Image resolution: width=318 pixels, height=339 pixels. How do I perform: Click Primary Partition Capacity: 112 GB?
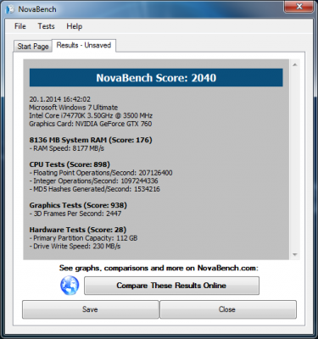[83, 238]
